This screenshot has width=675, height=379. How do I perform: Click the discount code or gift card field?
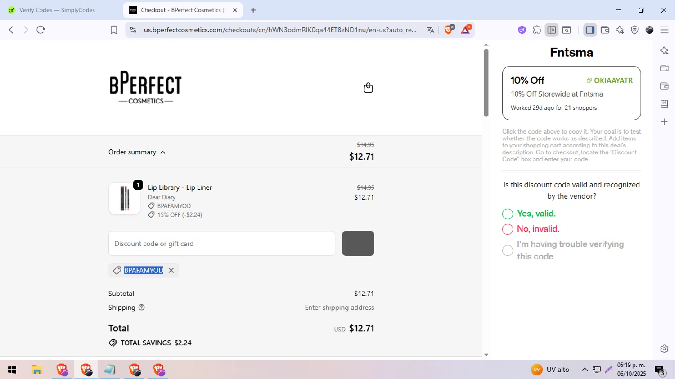222,243
